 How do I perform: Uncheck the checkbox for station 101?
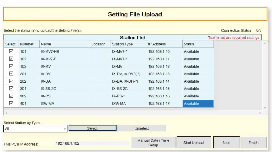[x=11, y=51]
